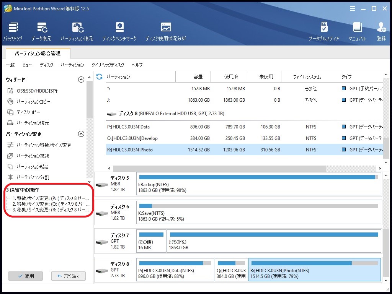
Task: Undo last operation with 取り消す
Action: pyautogui.click(x=69, y=276)
